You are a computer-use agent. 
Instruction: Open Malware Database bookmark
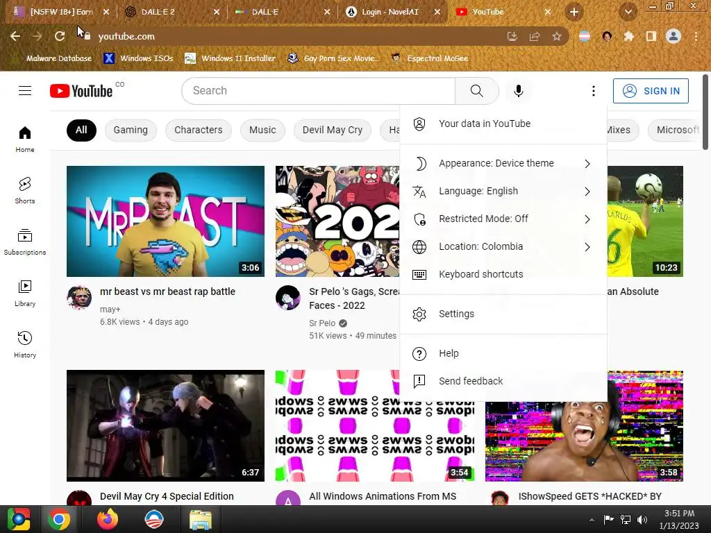(x=53, y=58)
